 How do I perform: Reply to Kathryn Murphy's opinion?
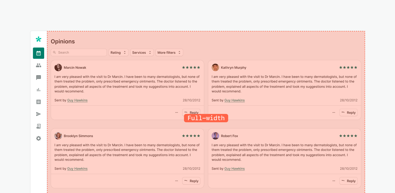point(348,113)
